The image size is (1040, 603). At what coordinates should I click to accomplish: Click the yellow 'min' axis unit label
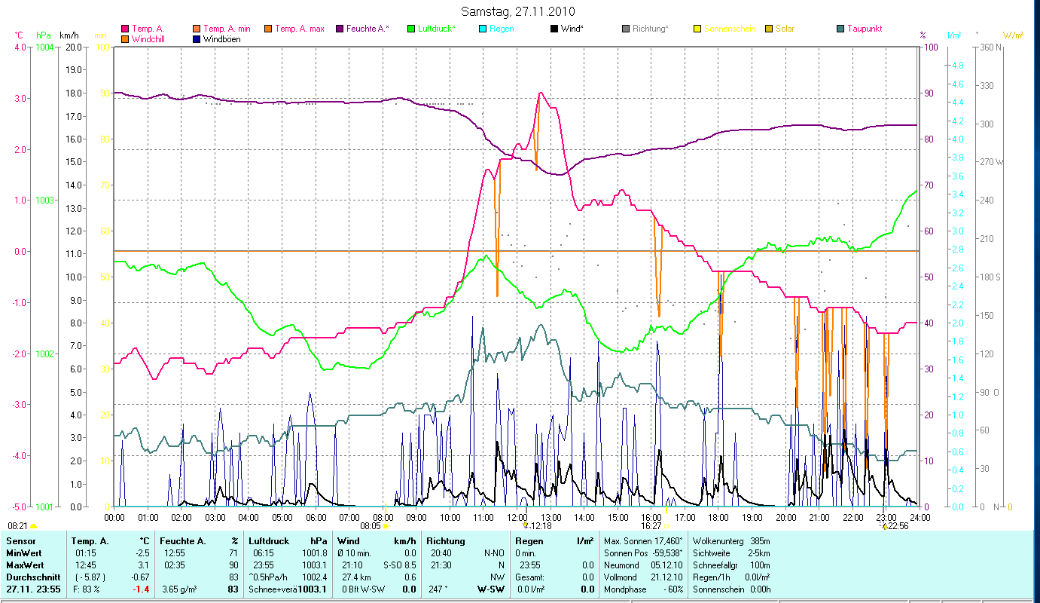(100, 35)
